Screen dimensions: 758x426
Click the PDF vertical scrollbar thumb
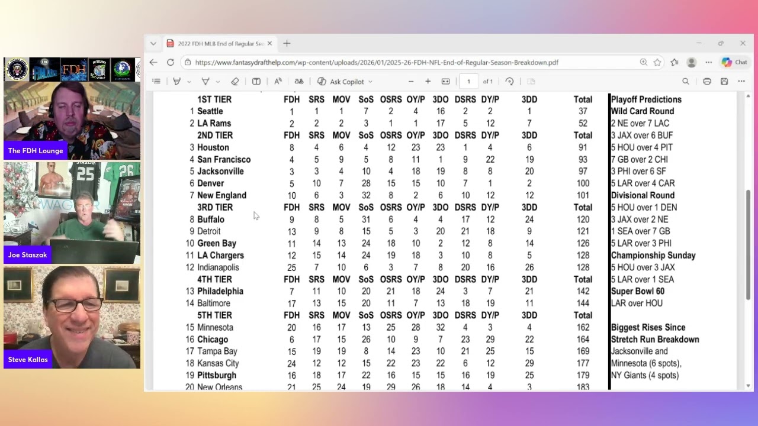click(x=749, y=244)
